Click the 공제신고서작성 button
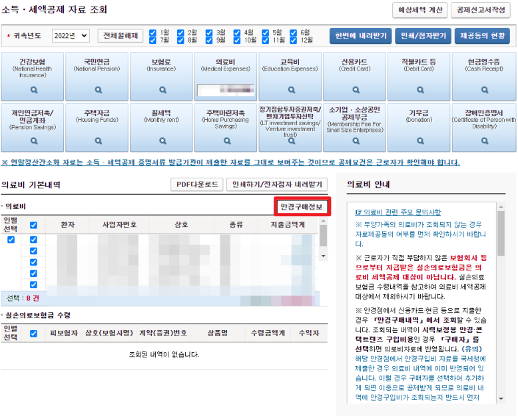 click(x=481, y=10)
